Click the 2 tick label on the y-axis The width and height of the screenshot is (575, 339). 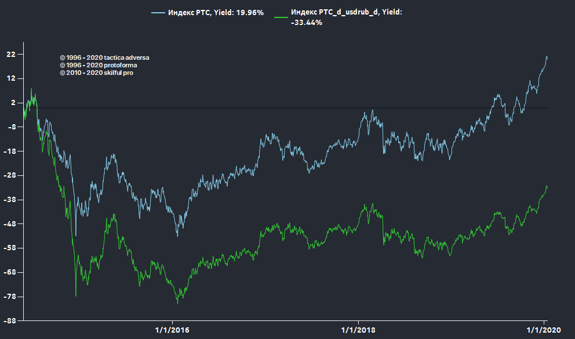click(x=14, y=103)
